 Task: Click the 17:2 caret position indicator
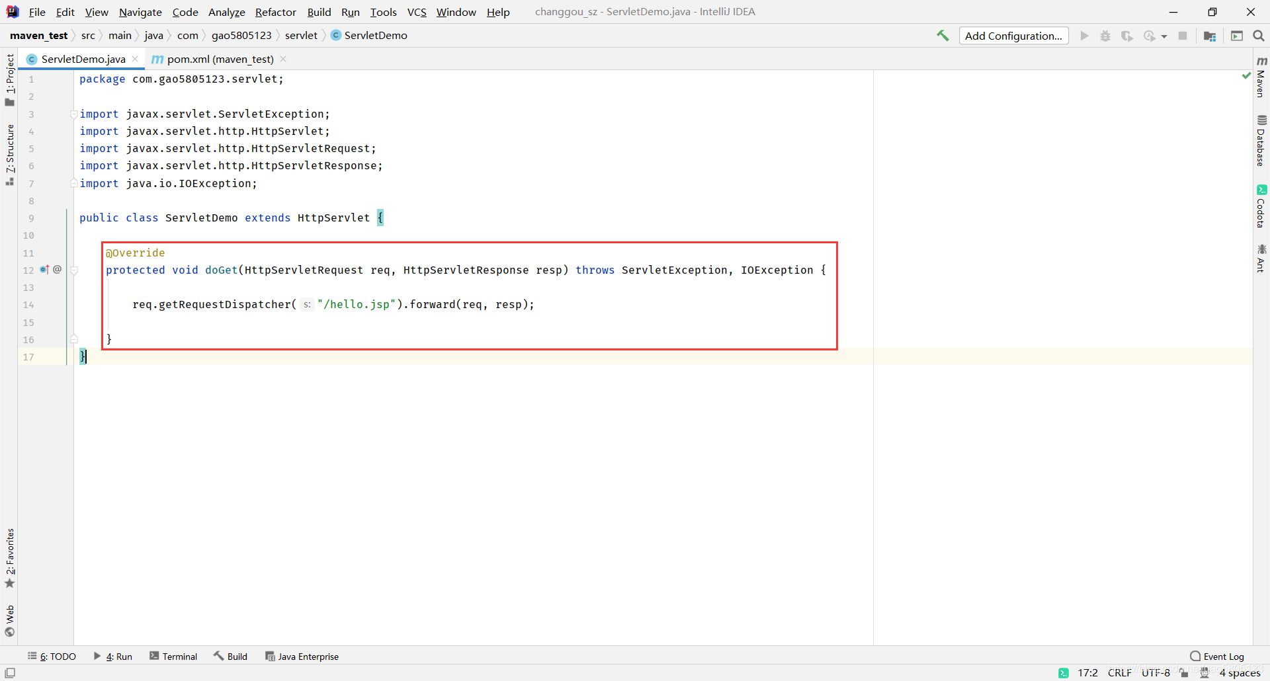(1087, 673)
